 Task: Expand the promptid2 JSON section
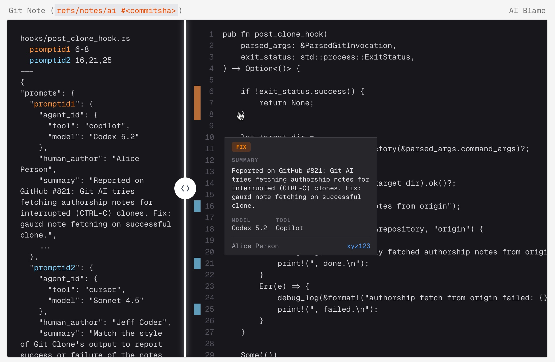coord(54,268)
